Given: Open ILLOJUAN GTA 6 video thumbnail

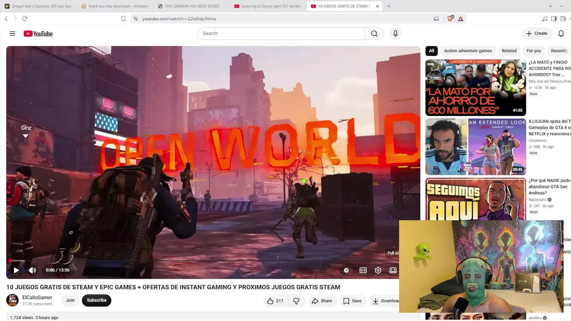Looking at the screenshot, I should tap(476, 147).
